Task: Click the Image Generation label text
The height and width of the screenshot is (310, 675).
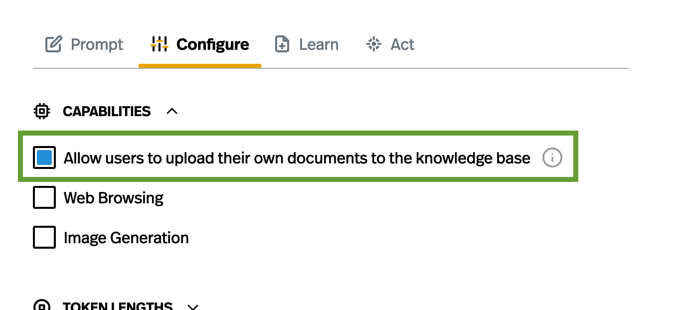Action: point(126,238)
